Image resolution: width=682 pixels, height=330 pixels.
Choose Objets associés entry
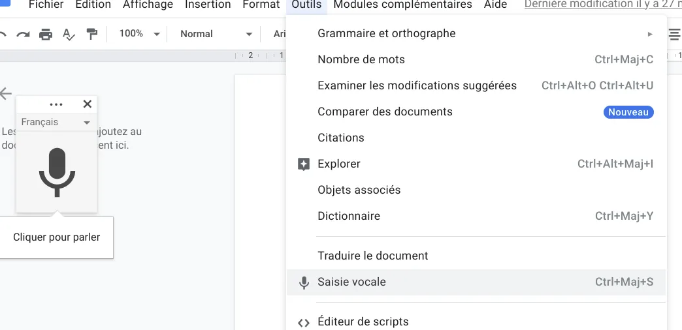[x=477, y=190]
